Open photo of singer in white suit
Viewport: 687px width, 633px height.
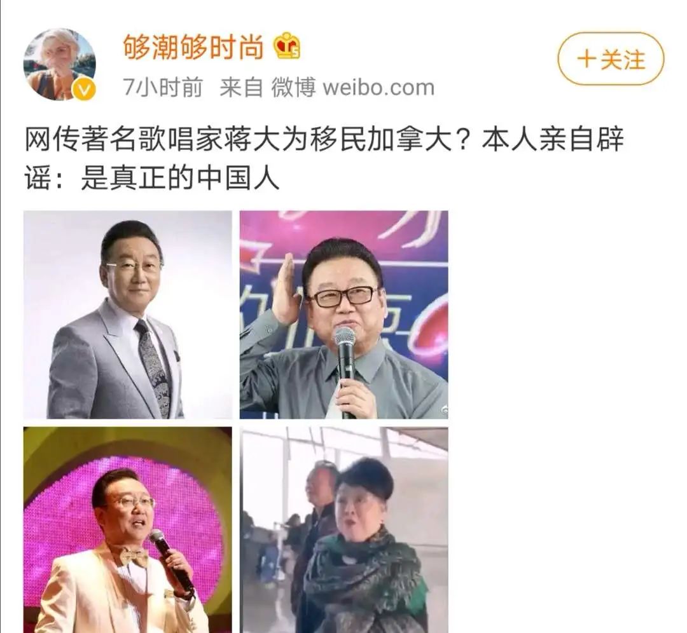(x=127, y=529)
